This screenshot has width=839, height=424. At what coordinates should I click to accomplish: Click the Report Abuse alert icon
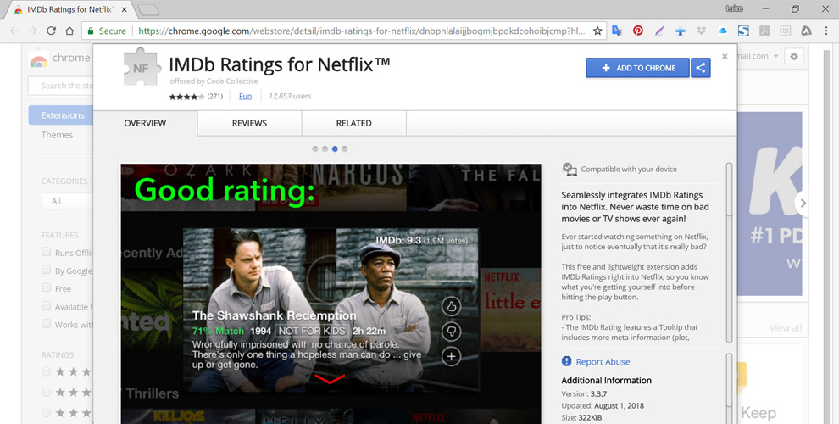(567, 361)
